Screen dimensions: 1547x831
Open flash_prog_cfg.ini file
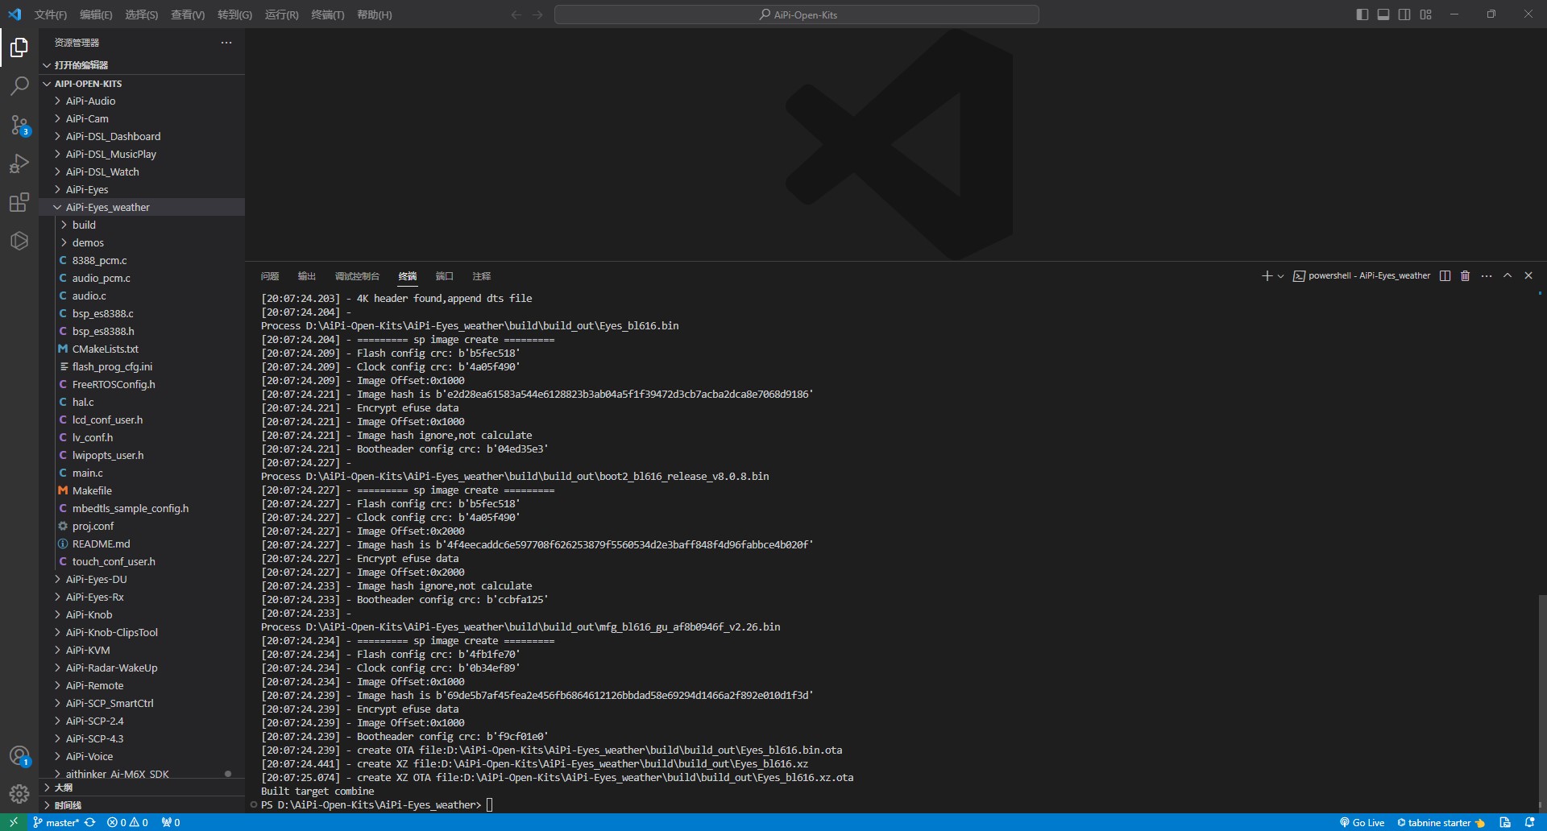142,366
